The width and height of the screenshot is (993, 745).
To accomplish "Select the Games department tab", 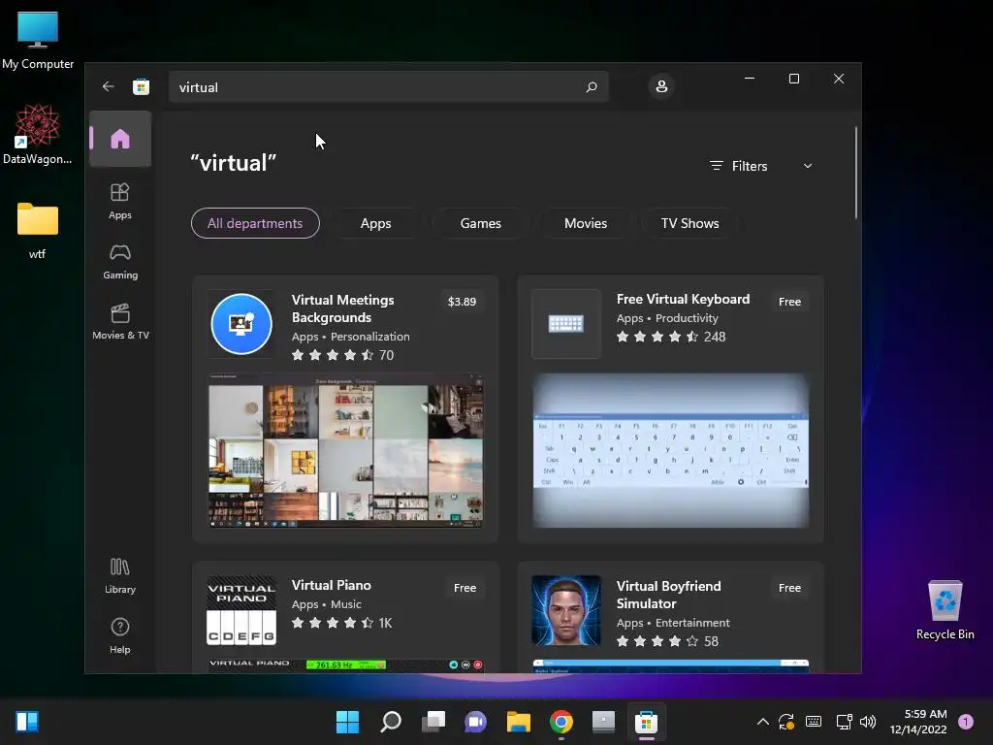I will 481,223.
